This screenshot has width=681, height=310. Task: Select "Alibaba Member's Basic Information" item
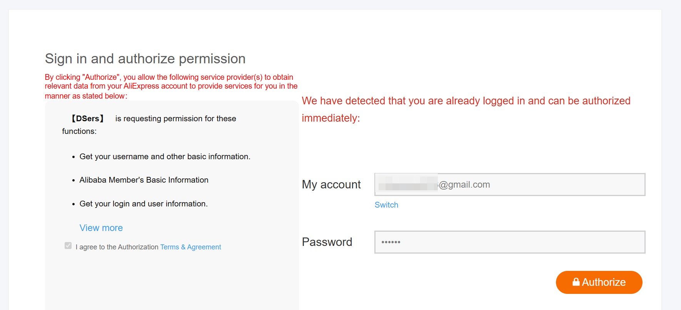pyautogui.click(x=144, y=180)
